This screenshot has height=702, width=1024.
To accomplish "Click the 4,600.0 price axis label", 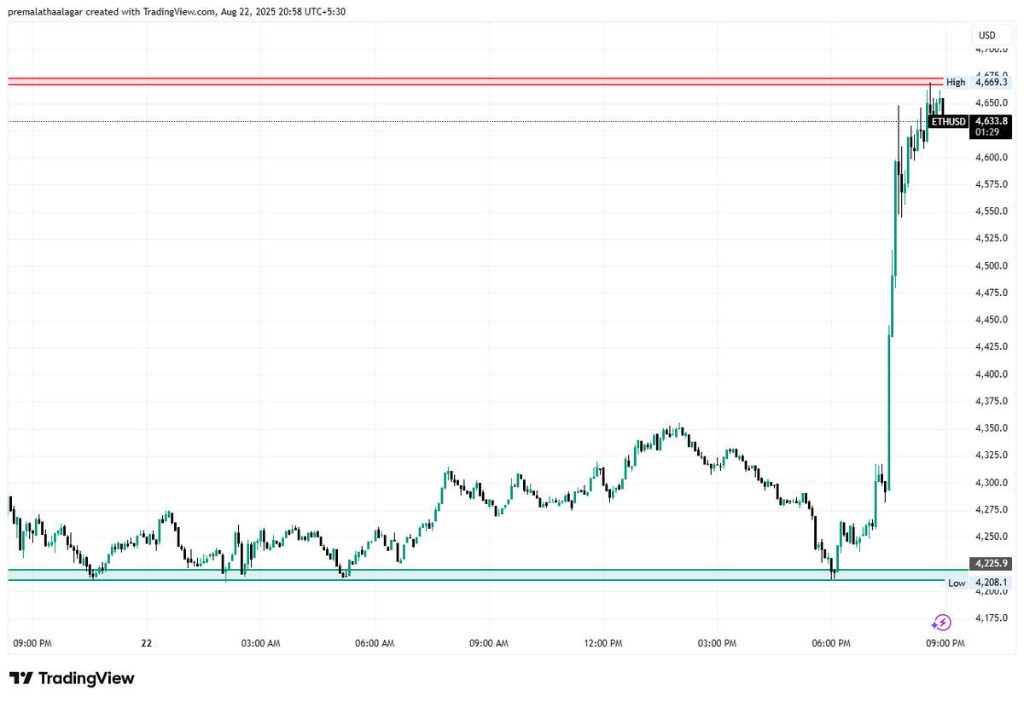I will pos(992,158).
